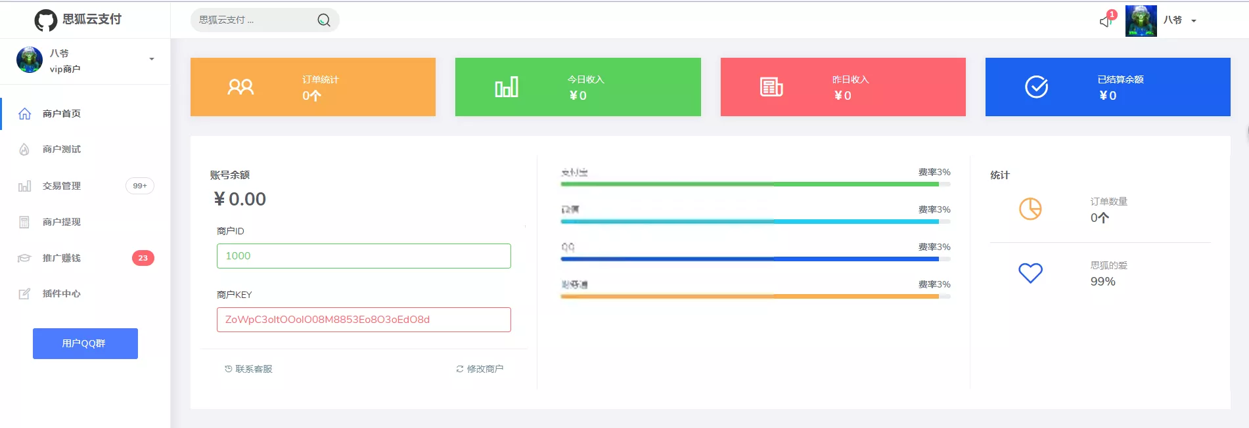
Task: Click the 用户QQ群 button
Action: point(85,343)
